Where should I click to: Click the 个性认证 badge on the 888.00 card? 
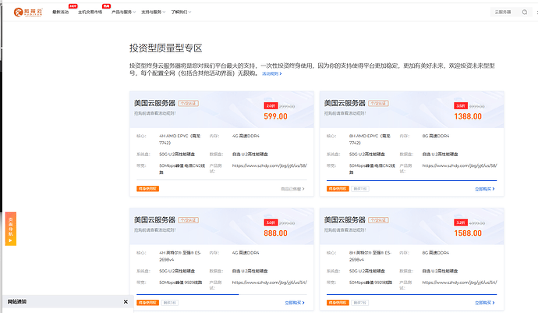189,220
